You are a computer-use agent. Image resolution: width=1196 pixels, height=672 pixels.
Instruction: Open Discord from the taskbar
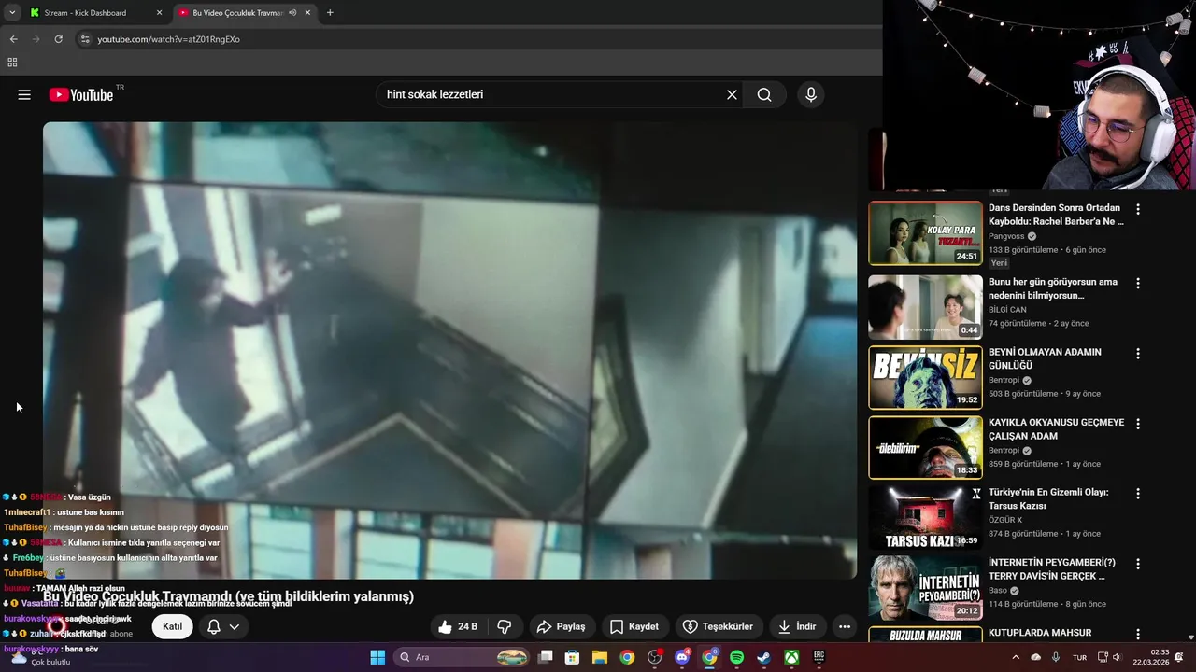(682, 657)
